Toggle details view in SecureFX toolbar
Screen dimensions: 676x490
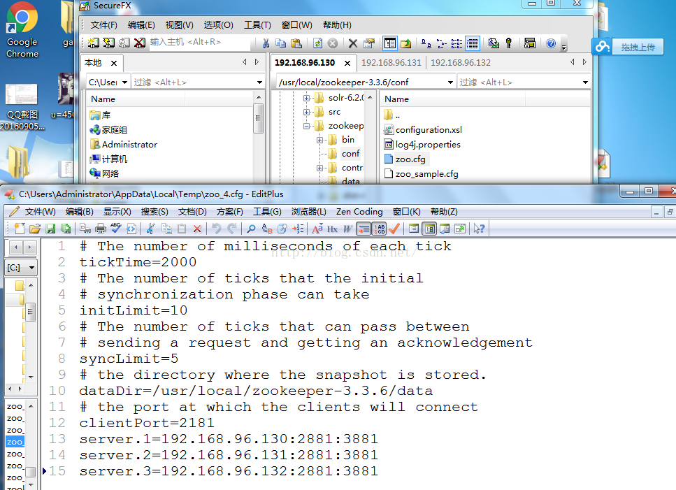tap(473, 43)
